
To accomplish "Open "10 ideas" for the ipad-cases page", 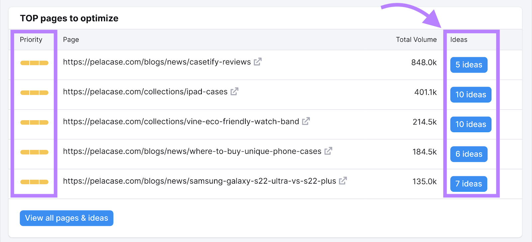I will coord(470,95).
